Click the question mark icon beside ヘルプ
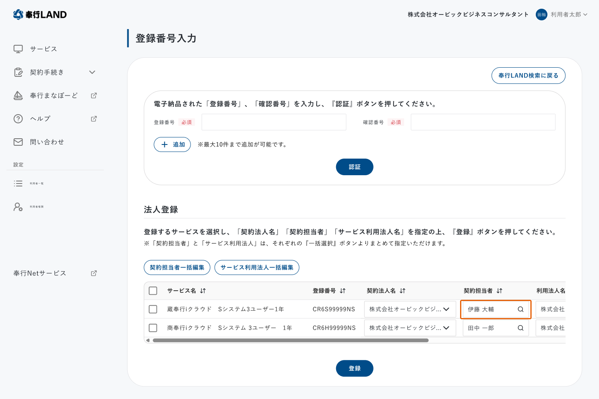 18,118
